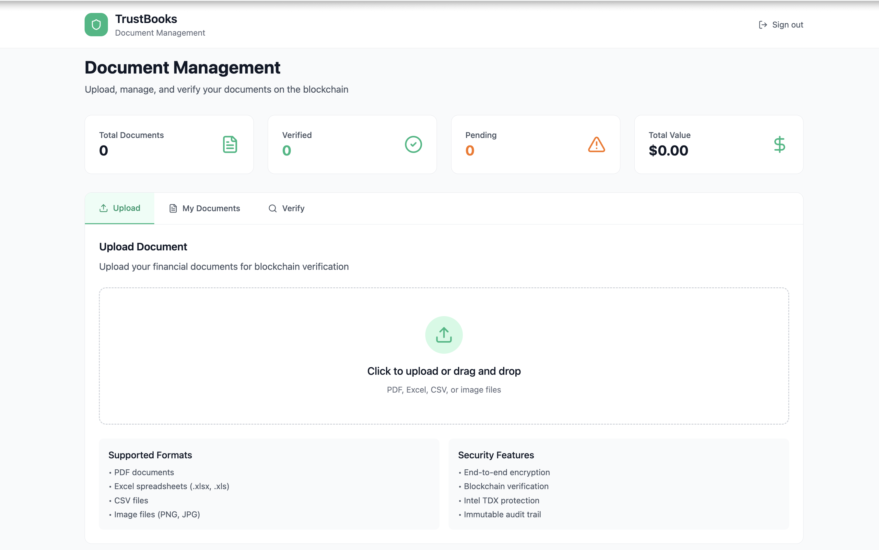The height and width of the screenshot is (550, 879).
Task: Click the document icon on My Documents tab
Action: click(x=173, y=208)
